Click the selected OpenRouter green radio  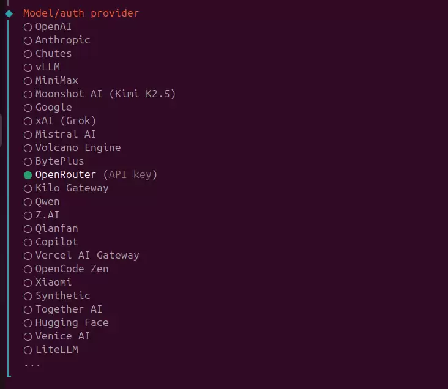28,175
